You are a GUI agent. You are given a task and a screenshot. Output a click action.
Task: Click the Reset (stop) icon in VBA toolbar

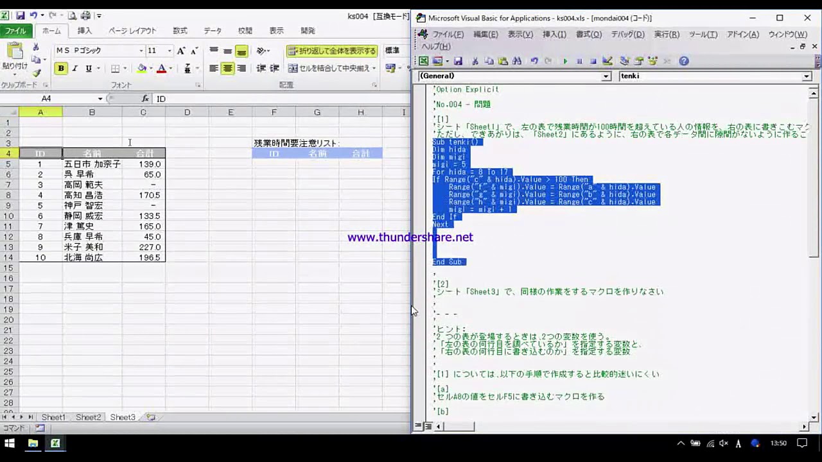593,61
